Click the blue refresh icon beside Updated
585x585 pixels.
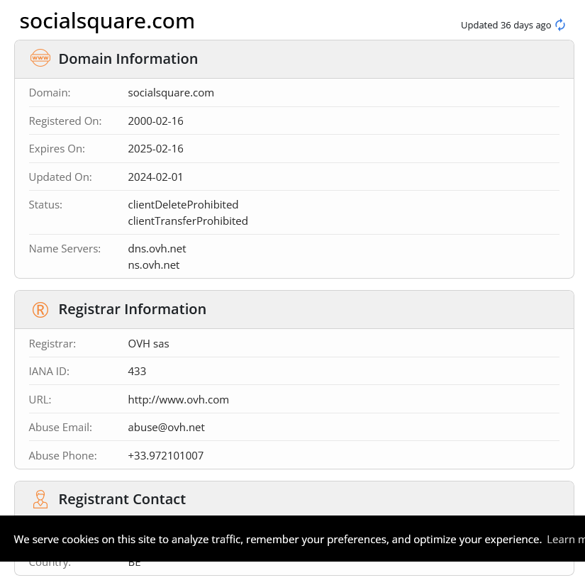point(560,25)
